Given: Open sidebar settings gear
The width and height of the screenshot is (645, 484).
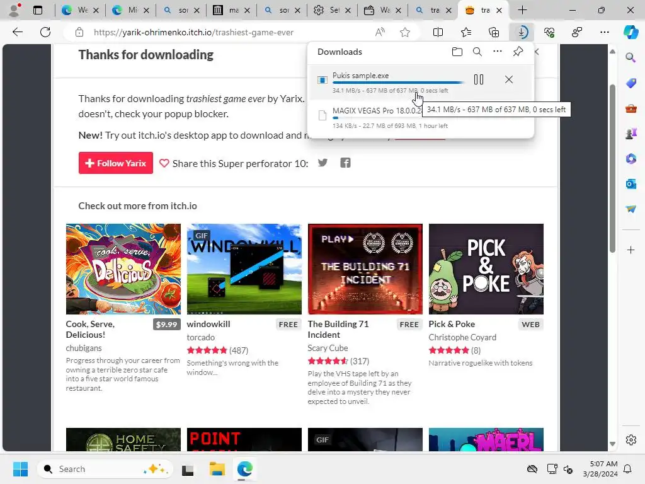Looking at the screenshot, I should coord(631,439).
